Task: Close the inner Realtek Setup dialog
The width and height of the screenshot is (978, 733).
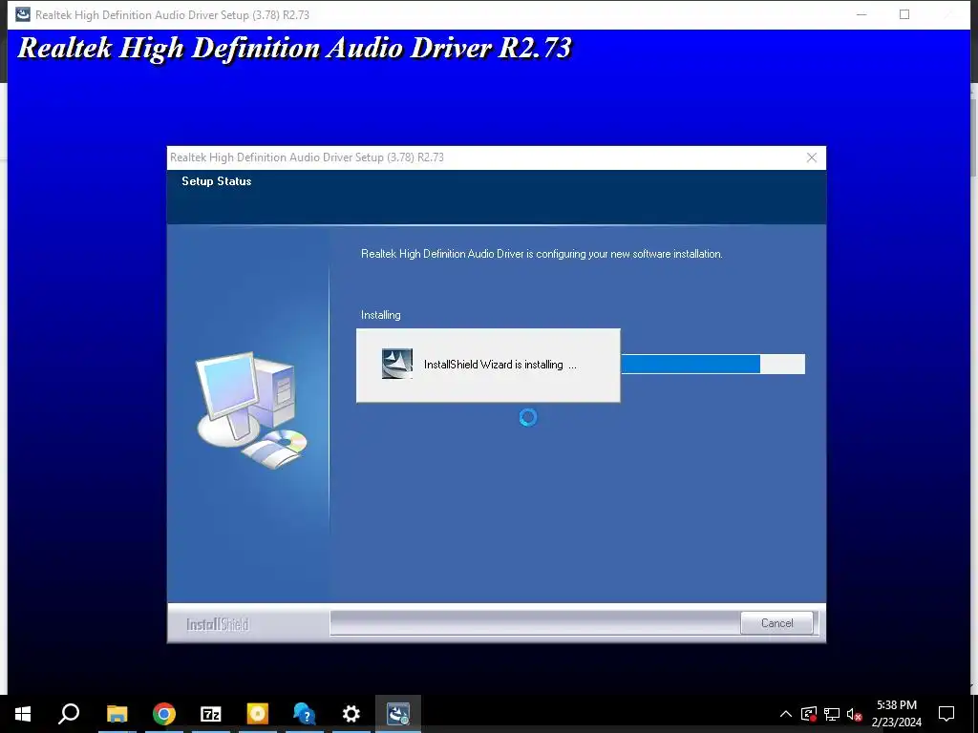Action: click(812, 157)
